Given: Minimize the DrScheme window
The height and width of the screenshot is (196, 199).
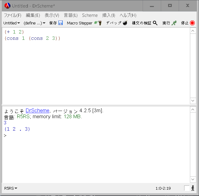Looking at the screenshot, I should click(x=152, y=6).
